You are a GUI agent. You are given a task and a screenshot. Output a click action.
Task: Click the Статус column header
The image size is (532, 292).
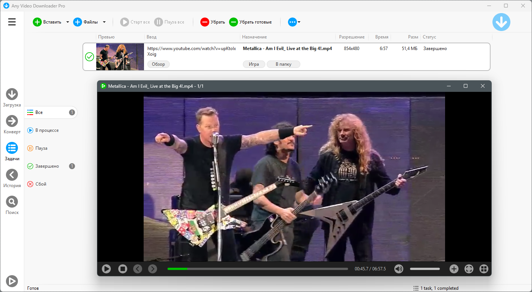tap(429, 37)
